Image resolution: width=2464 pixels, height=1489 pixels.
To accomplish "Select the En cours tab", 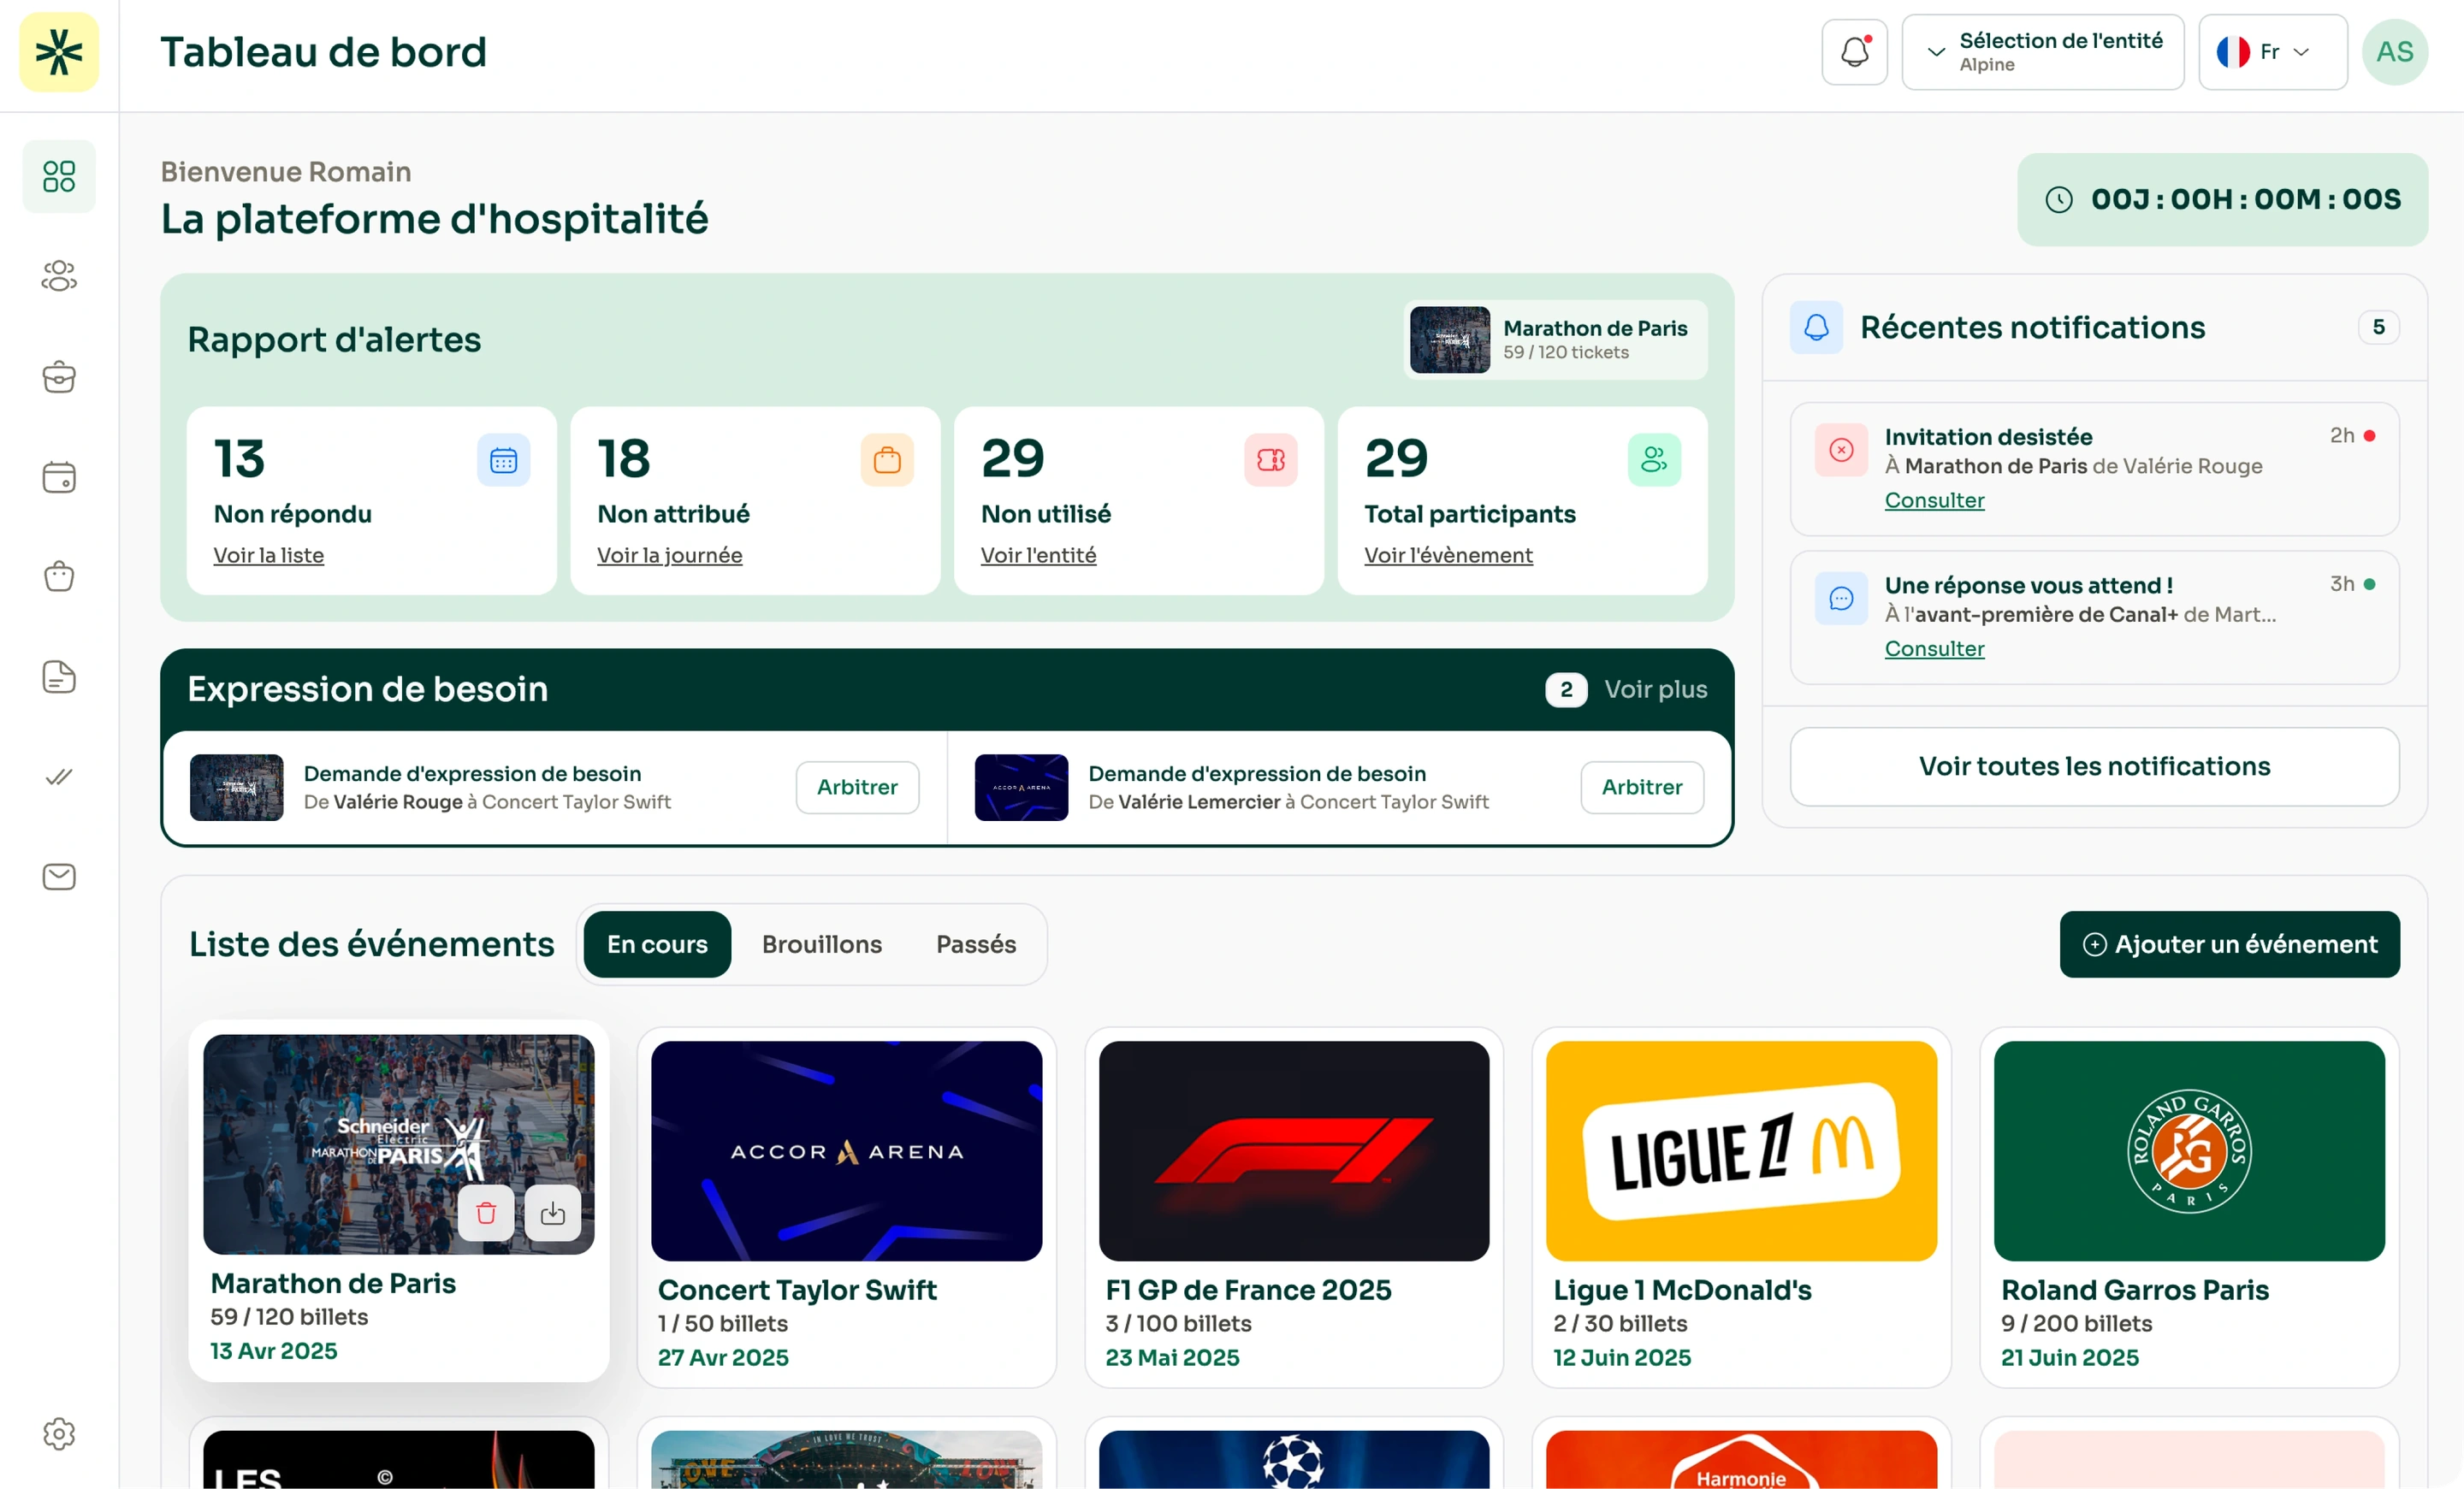I will pyautogui.click(x=657, y=944).
